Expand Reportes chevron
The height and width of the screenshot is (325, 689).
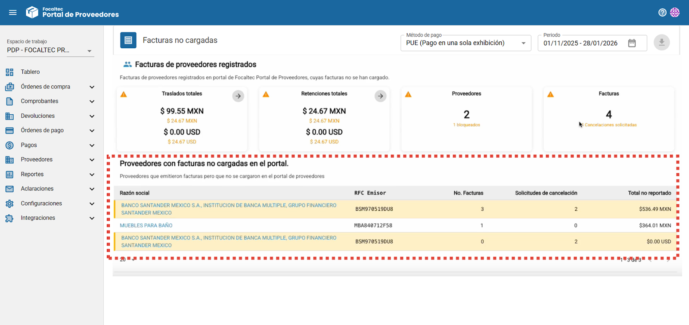pyautogui.click(x=92, y=175)
